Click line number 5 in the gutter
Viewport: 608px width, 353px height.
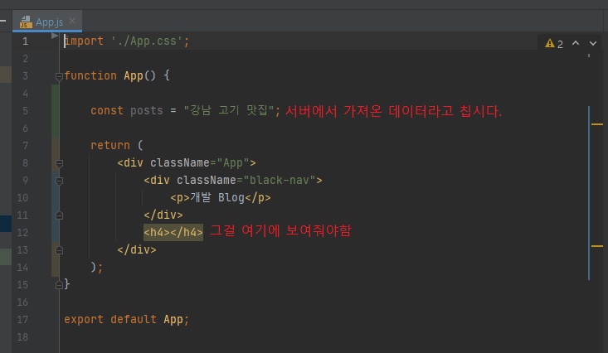coord(25,111)
